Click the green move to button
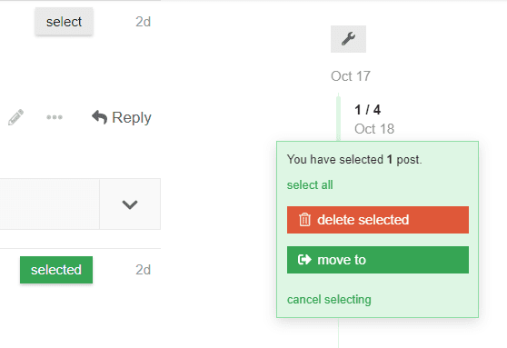The width and height of the screenshot is (507, 348). [378, 260]
